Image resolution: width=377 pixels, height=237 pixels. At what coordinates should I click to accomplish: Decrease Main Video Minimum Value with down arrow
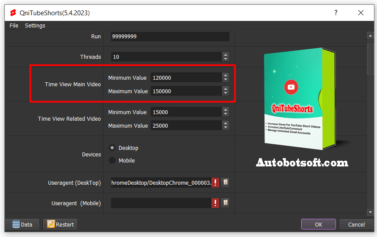click(225, 80)
